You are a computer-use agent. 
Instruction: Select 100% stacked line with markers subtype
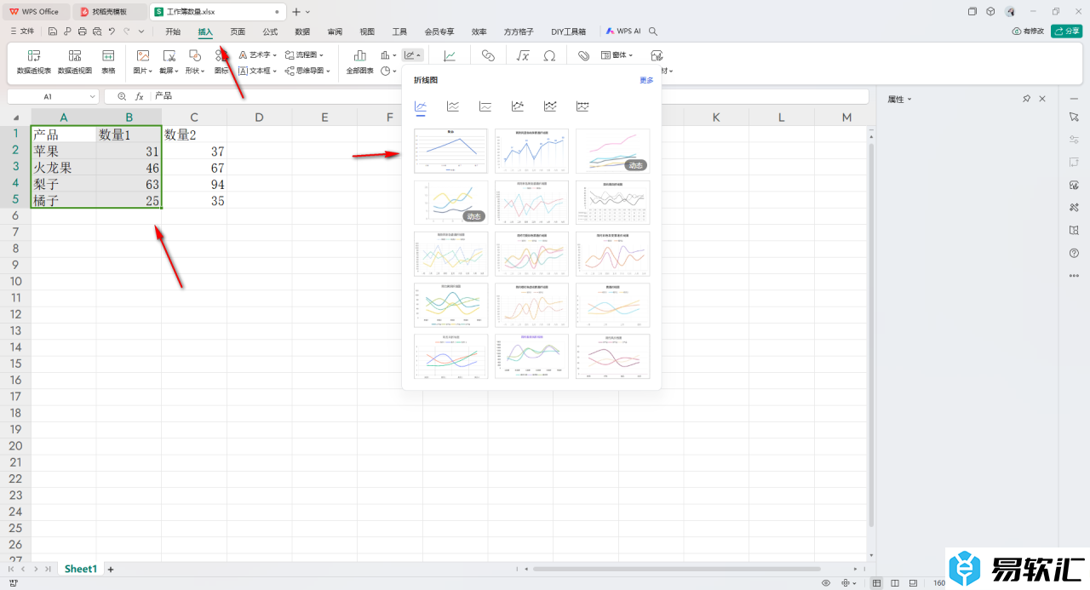pos(582,106)
